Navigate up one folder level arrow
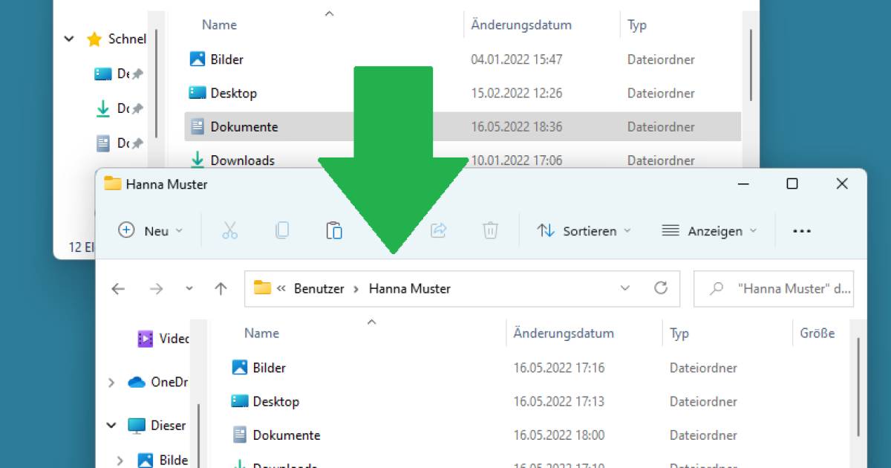 coord(221,289)
